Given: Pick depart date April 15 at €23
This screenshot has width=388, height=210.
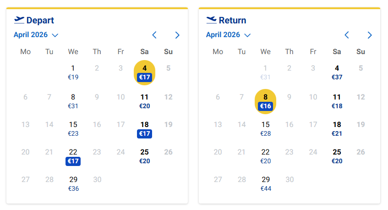Looking at the screenshot, I should [73, 129].
